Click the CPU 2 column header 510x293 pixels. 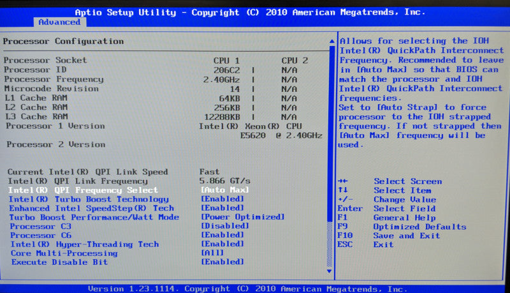[x=295, y=61]
